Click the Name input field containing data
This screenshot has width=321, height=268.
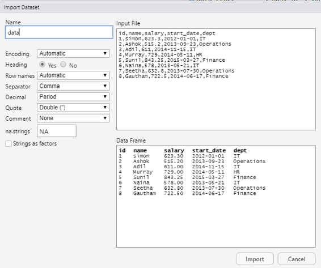tap(59, 32)
